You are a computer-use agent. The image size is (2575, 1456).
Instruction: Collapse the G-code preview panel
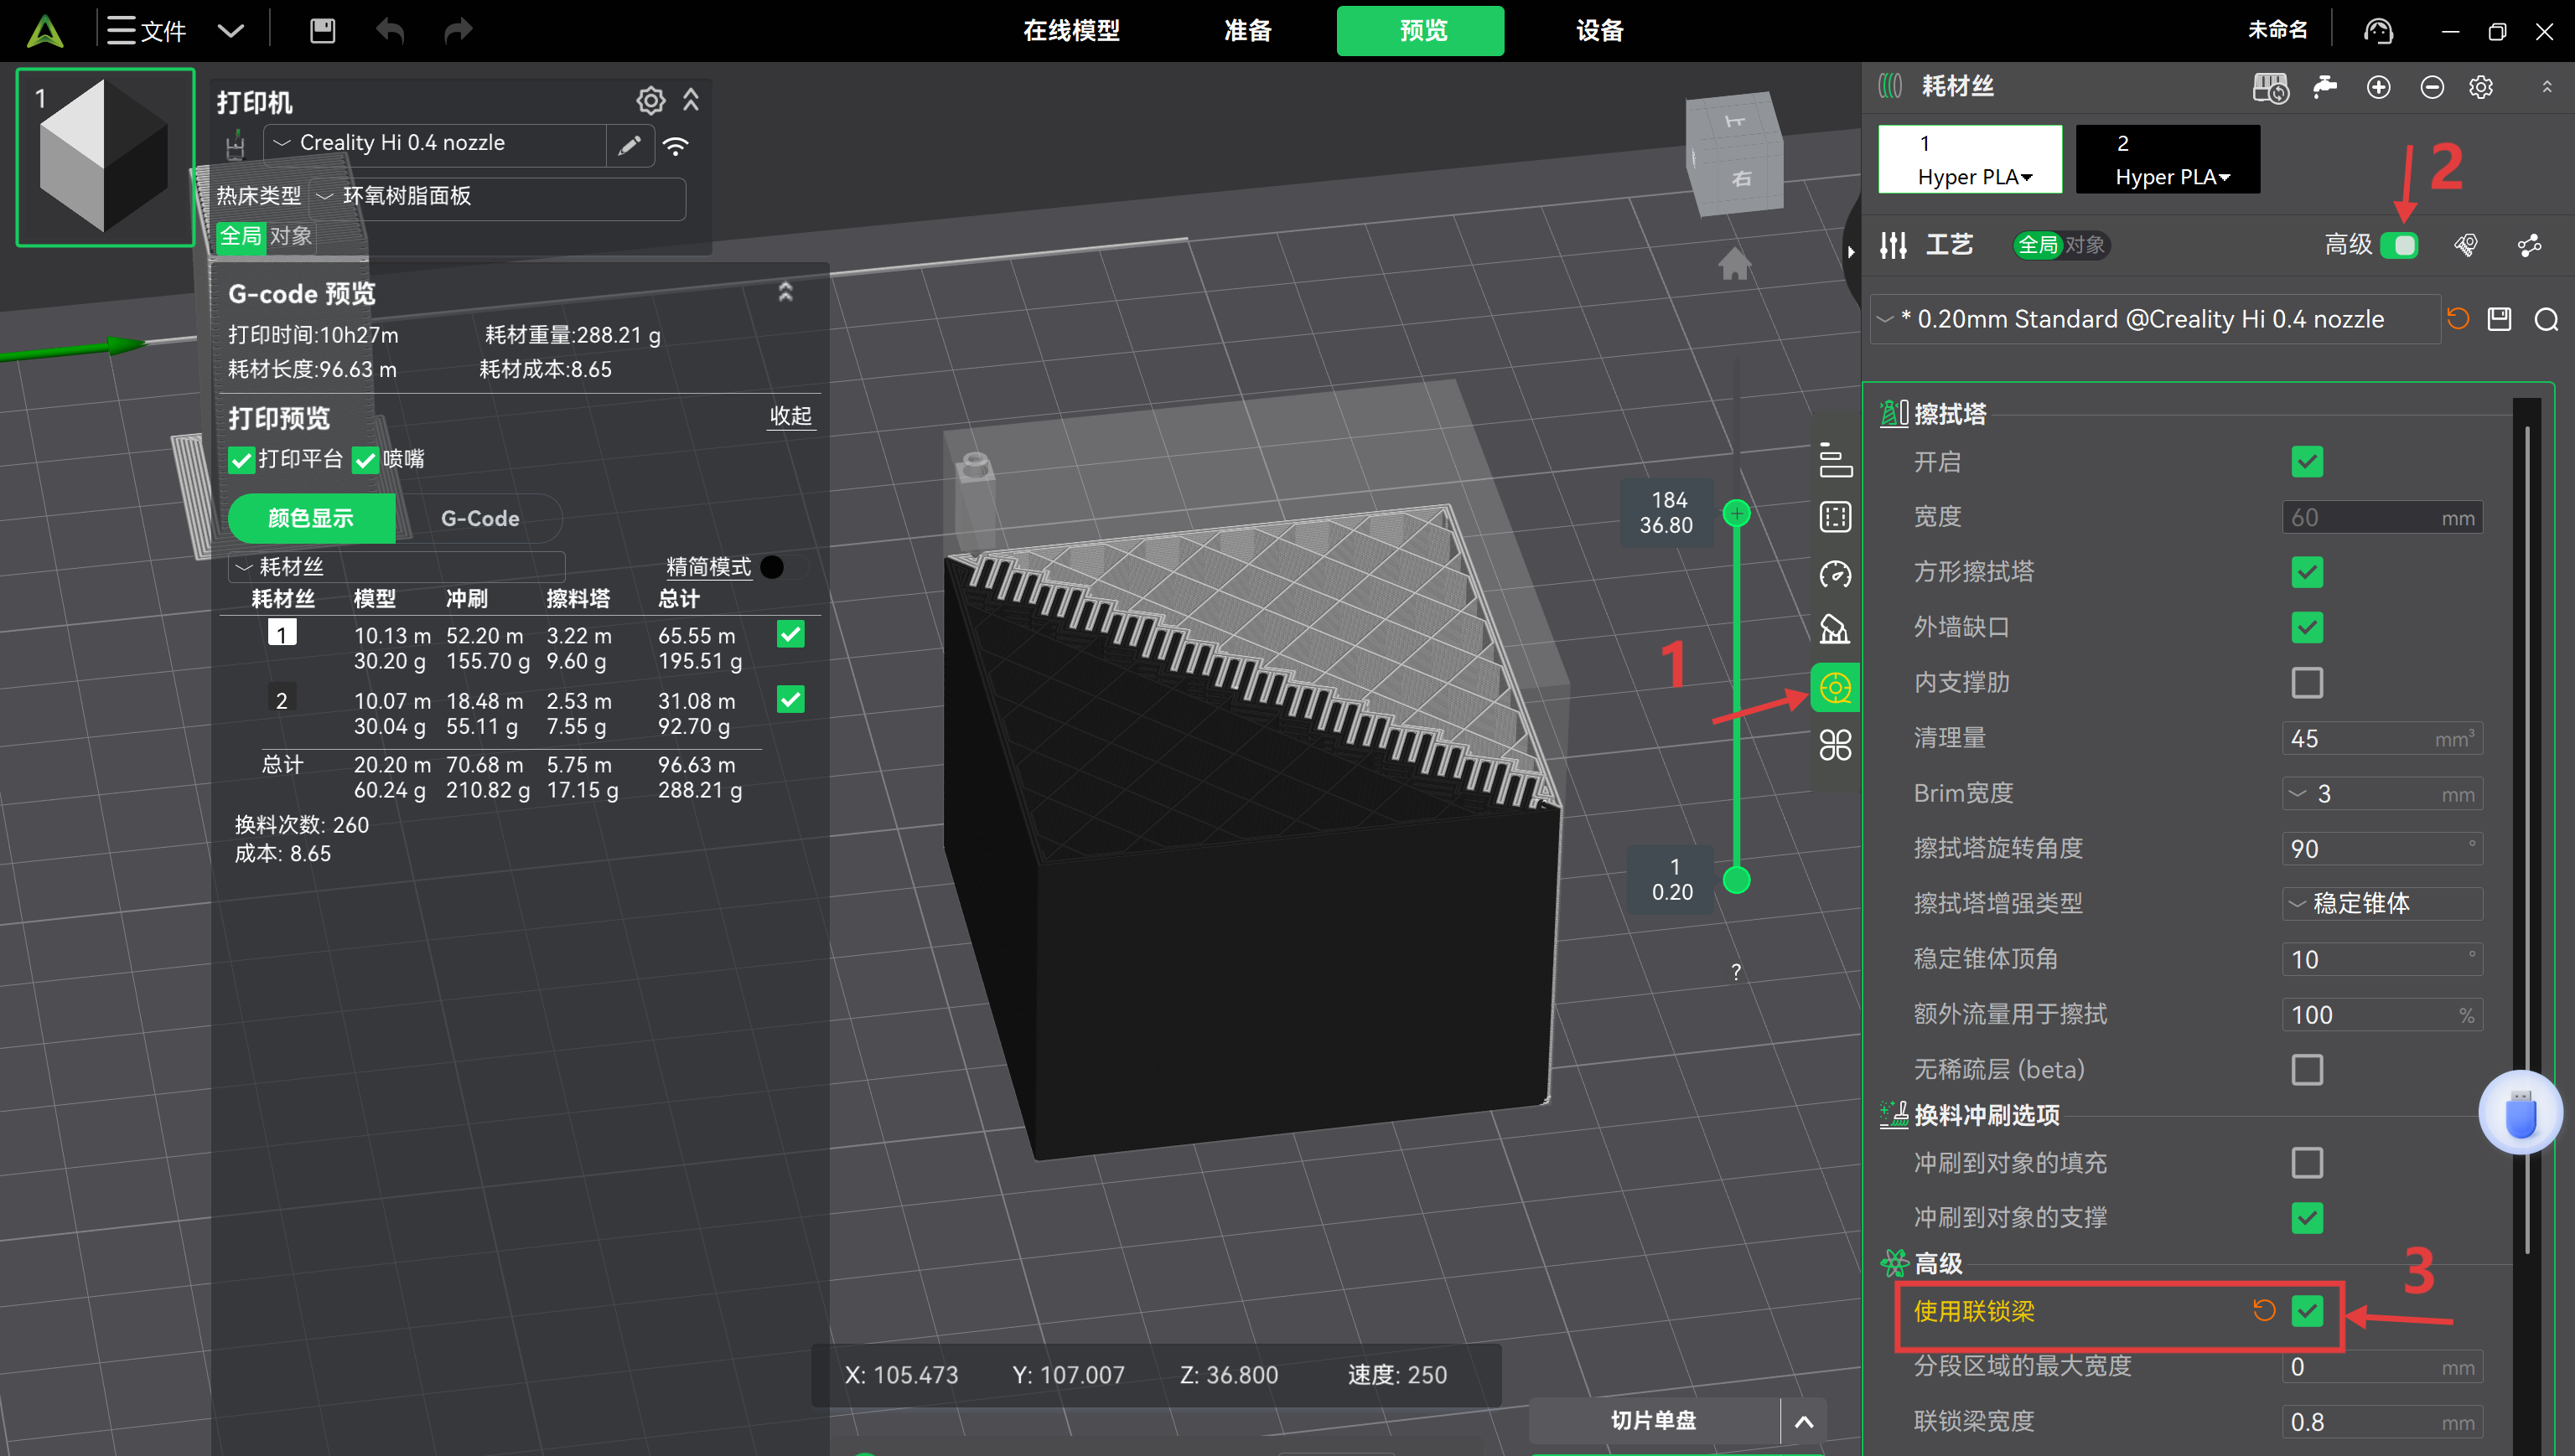(785, 292)
